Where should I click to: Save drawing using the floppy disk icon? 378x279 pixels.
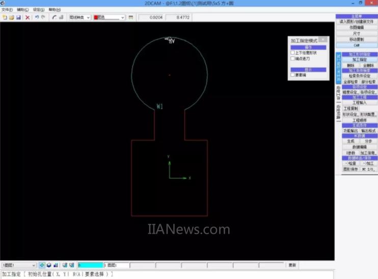pos(18,17)
